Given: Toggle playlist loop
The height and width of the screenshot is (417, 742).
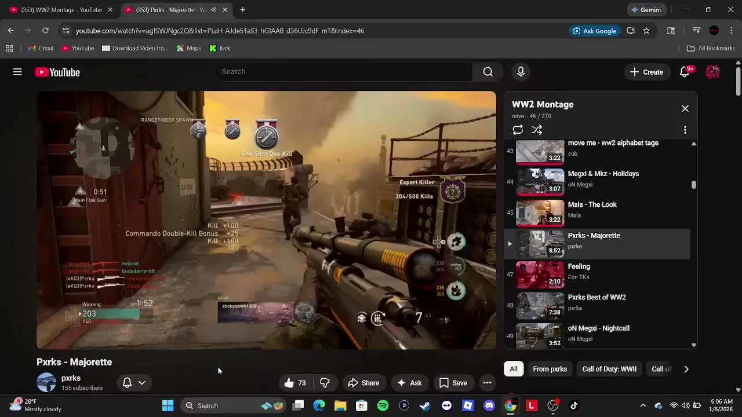Looking at the screenshot, I should tap(518, 130).
